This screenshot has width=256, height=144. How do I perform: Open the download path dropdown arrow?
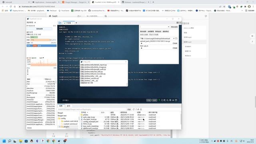click(x=174, y=38)
